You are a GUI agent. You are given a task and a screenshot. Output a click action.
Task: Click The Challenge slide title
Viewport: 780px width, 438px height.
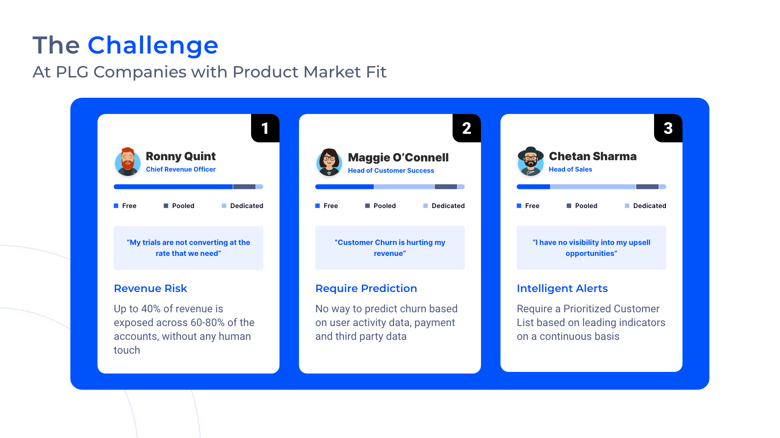[x=125, y=45]
